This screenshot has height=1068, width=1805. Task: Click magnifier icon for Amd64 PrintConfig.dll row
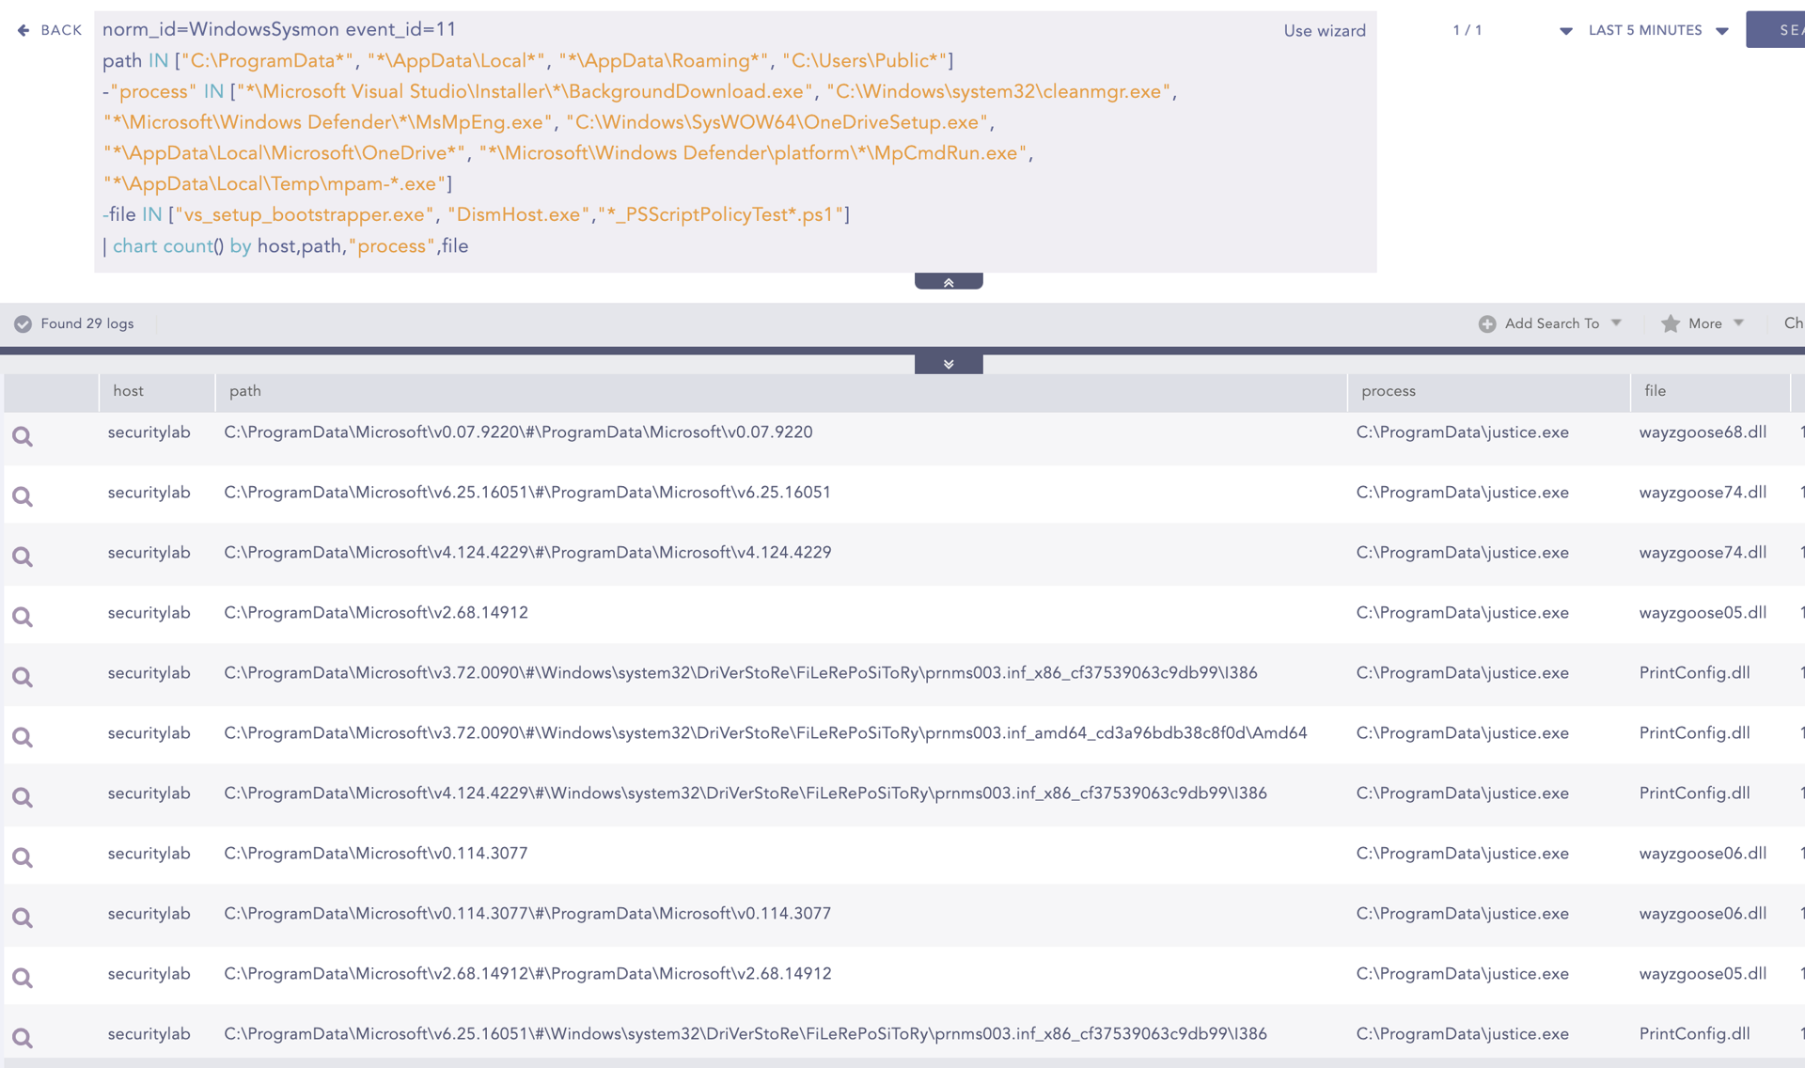click(x=23, y=737)
